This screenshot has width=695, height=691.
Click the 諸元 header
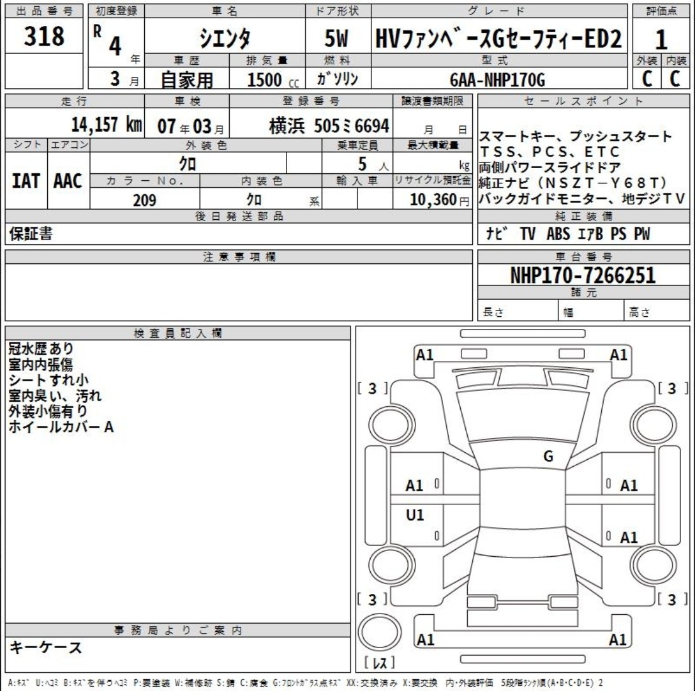[x=584, y=292]
